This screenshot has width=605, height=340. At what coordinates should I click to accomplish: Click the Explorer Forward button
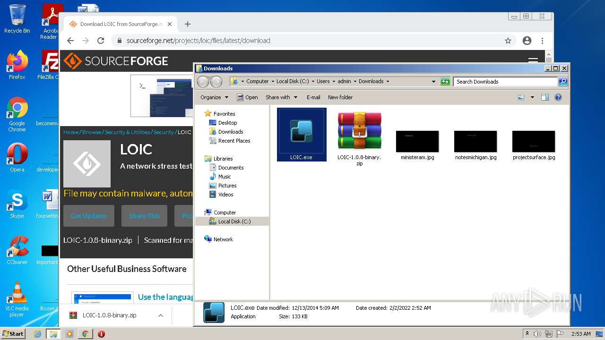(x=216, y=82)
